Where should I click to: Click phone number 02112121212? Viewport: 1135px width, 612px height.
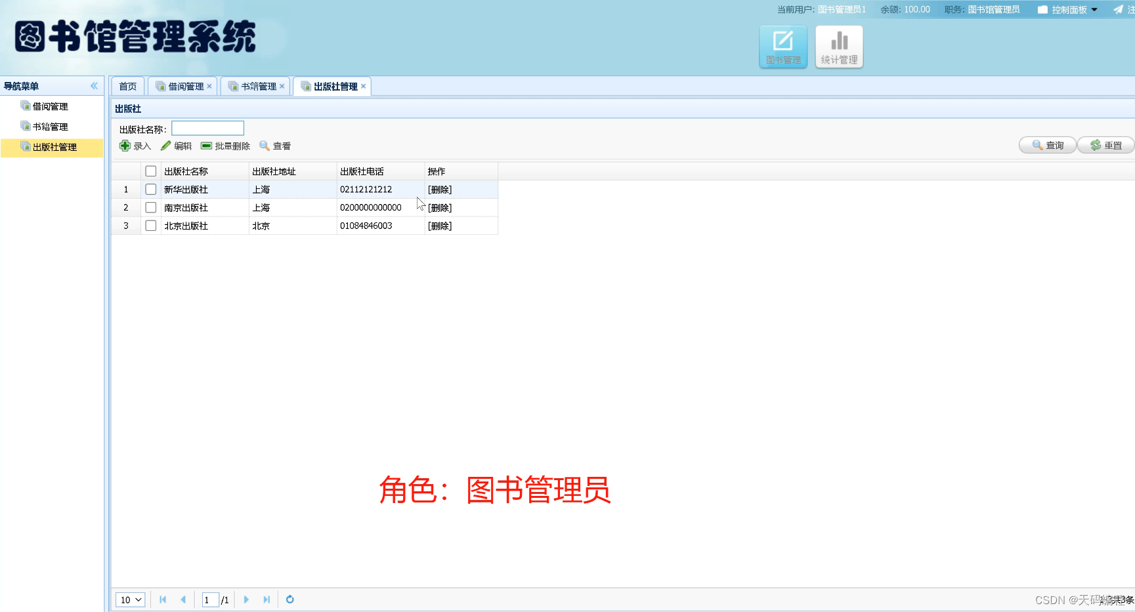point(366,190)
